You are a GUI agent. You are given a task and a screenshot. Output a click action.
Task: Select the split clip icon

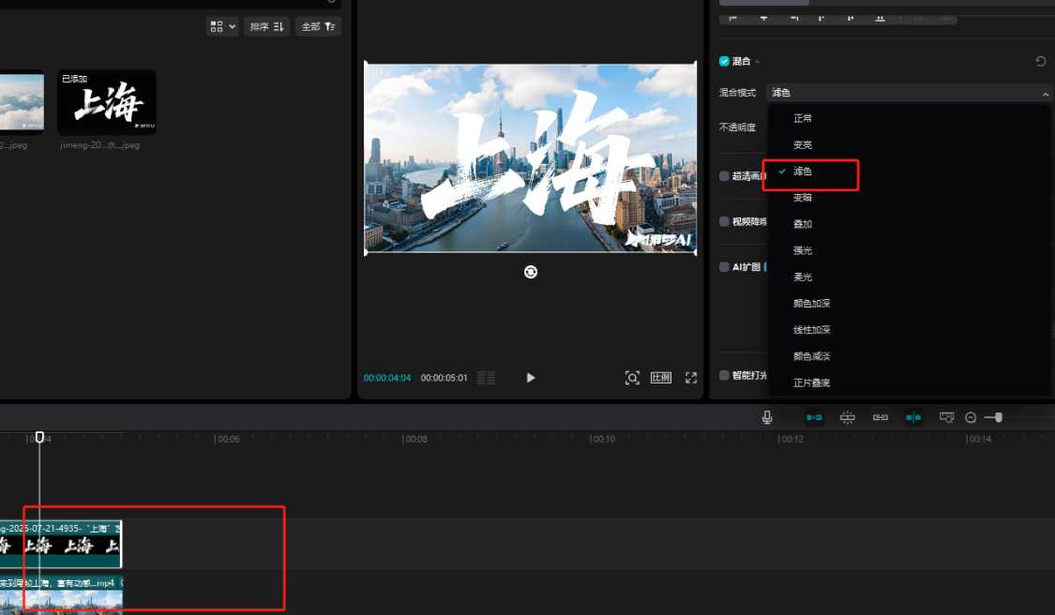[x=912, y=417]
